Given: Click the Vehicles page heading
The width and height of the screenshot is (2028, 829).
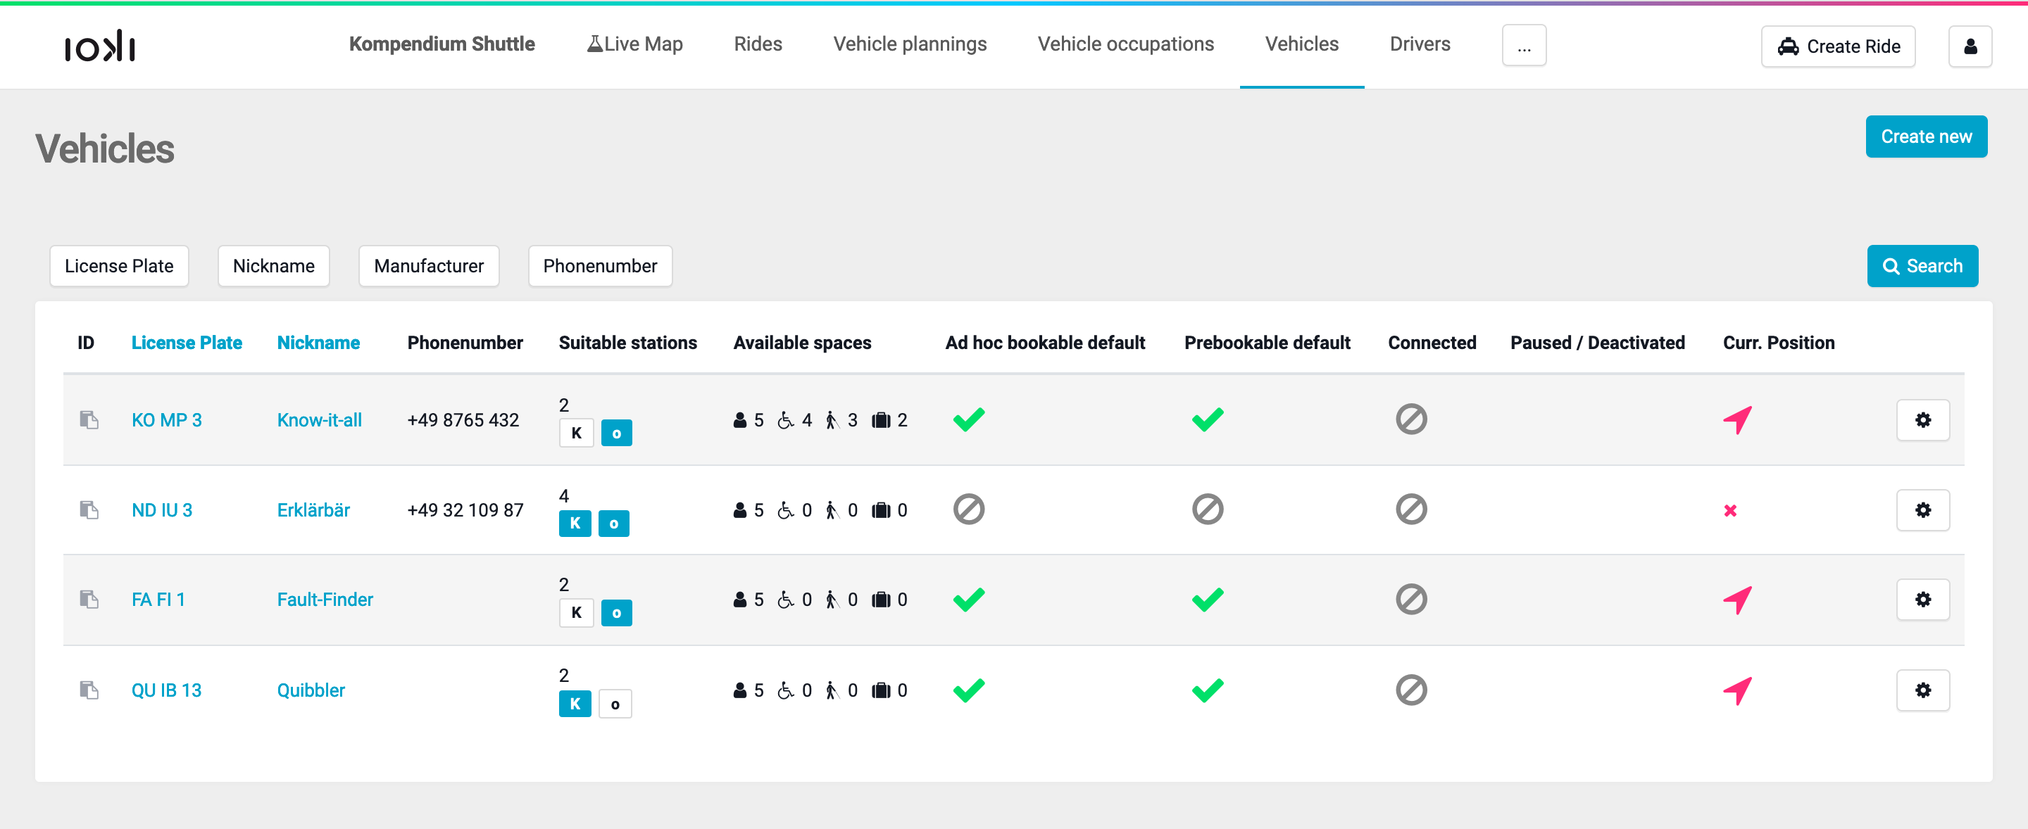Looking at the screenshot, I should pyautogui.click(x=105, y=148).
